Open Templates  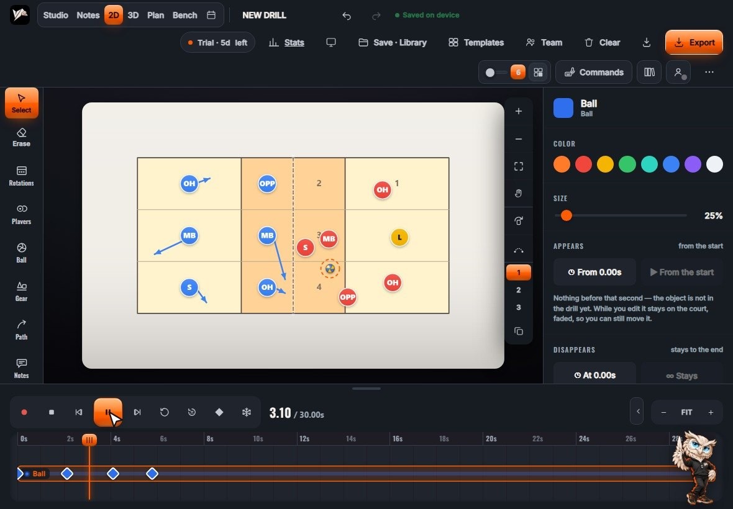[476, 42]
